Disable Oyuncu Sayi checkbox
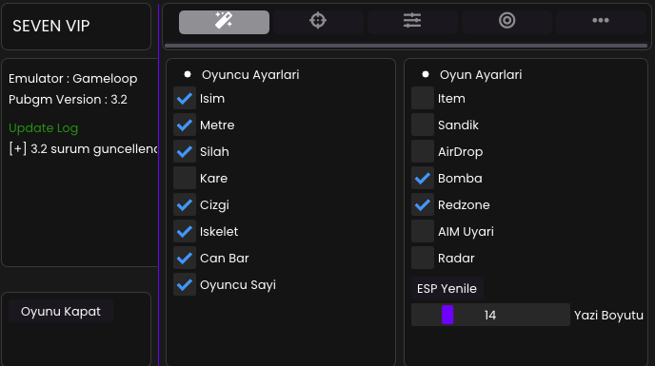 tap(185, 285)
